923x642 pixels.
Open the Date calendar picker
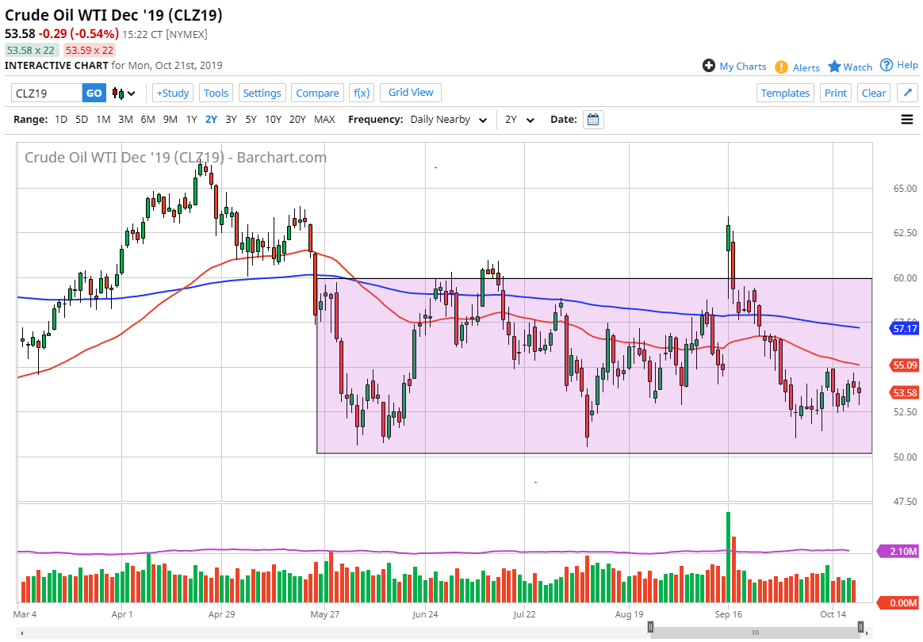(x=593, y=120)
